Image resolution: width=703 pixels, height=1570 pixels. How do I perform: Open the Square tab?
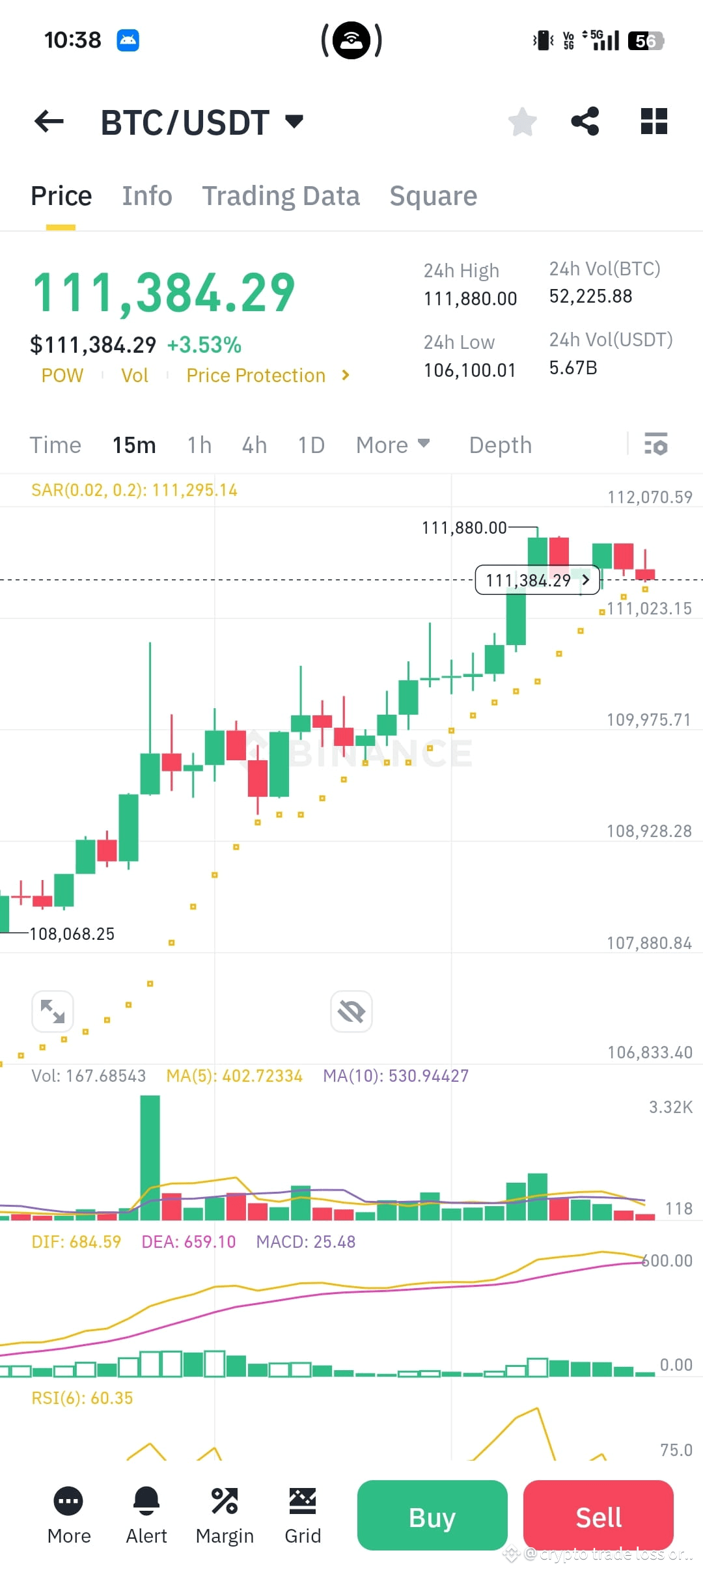pos(434,196)
